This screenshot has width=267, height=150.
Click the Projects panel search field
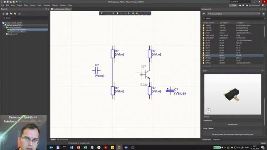click(x=25, y=18)
